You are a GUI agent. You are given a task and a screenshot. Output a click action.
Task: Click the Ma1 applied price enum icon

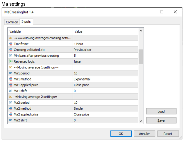click(x=11, y=85)
